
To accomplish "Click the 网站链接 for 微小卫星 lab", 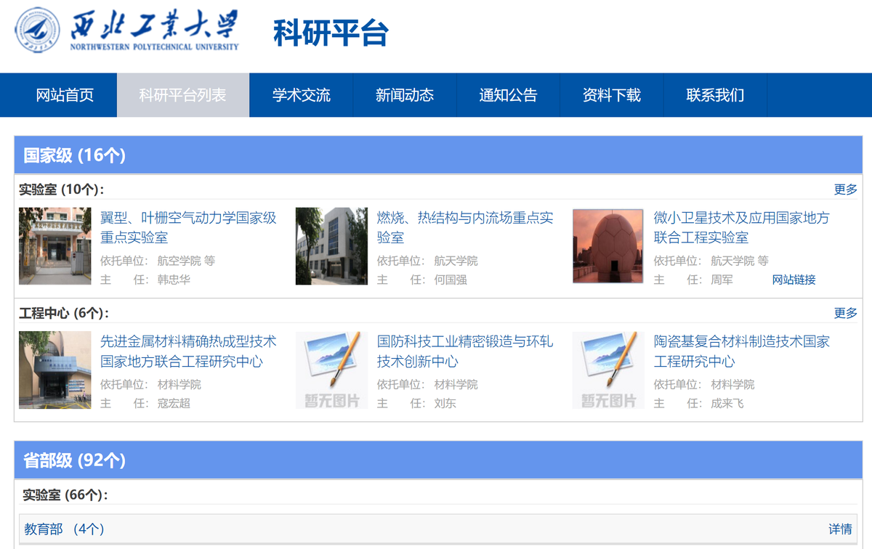I will [794, 280].
